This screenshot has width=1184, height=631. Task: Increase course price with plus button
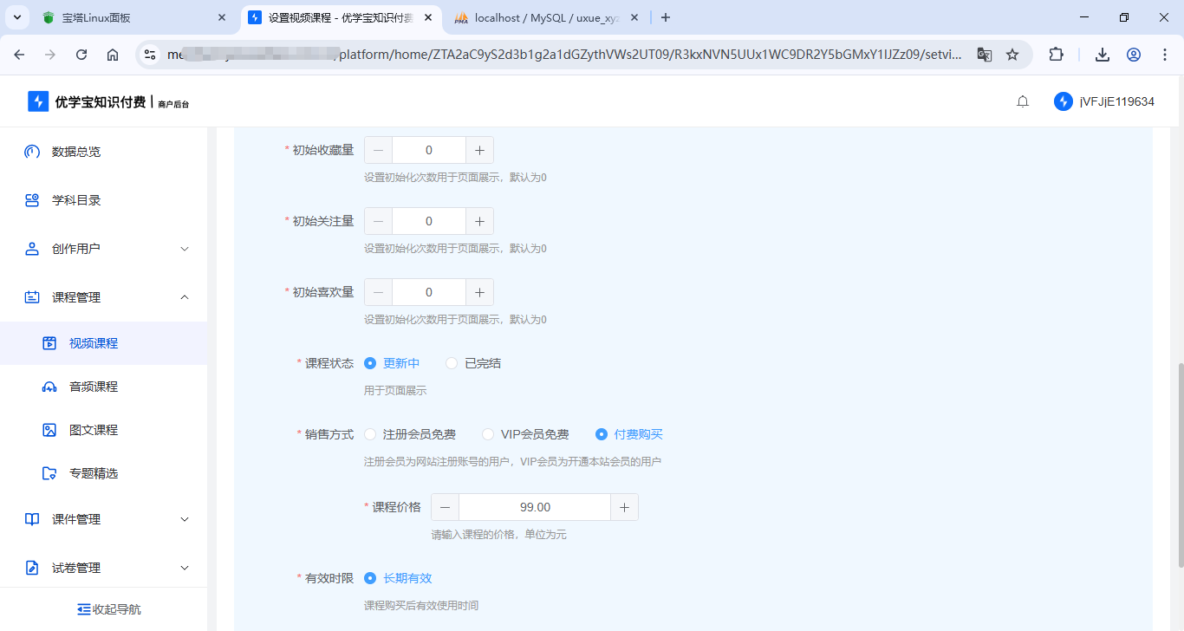[624, 506]
